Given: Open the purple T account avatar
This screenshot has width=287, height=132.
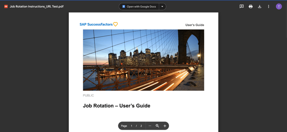Looking at the screenshot, I should (279, 6).
